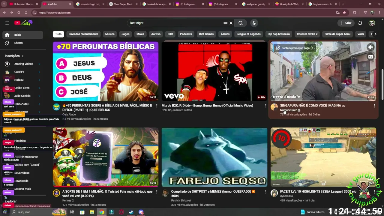
Task: Open Discord from the taskbar
Action: click(141, 212)
